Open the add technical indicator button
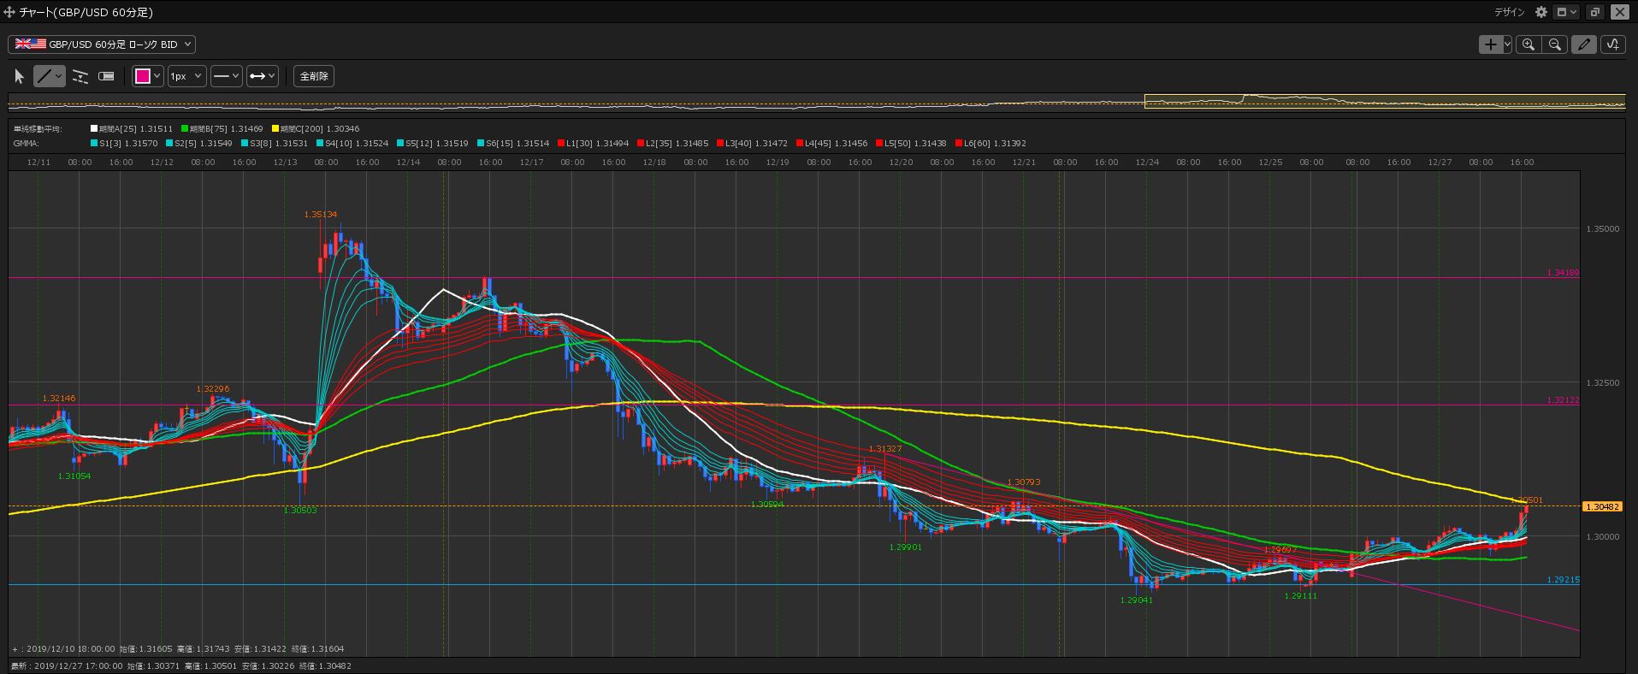 point(1612,44)
